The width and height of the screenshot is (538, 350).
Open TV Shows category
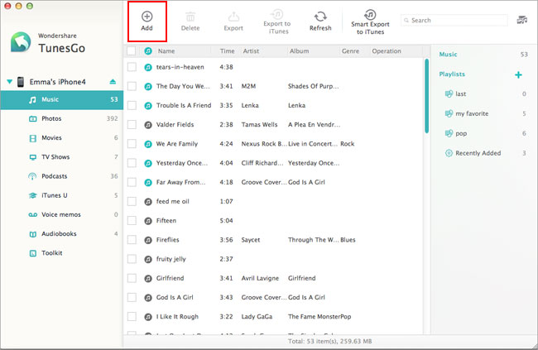pos(62,157)
